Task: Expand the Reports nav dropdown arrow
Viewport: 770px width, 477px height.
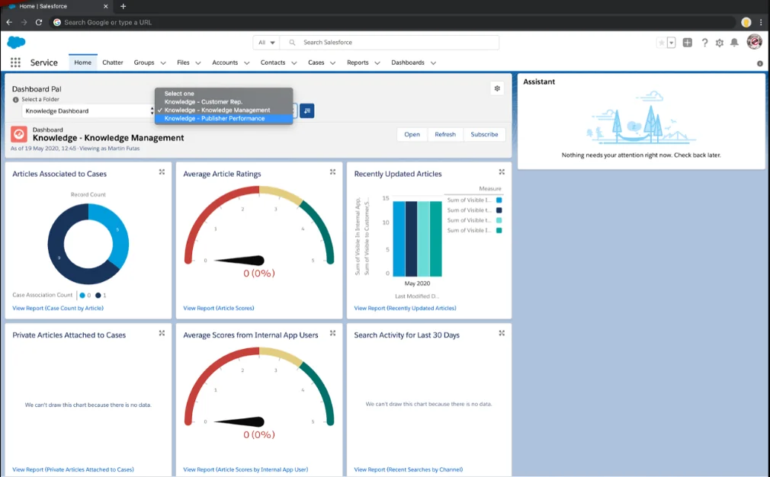Action: click(377, 62)
